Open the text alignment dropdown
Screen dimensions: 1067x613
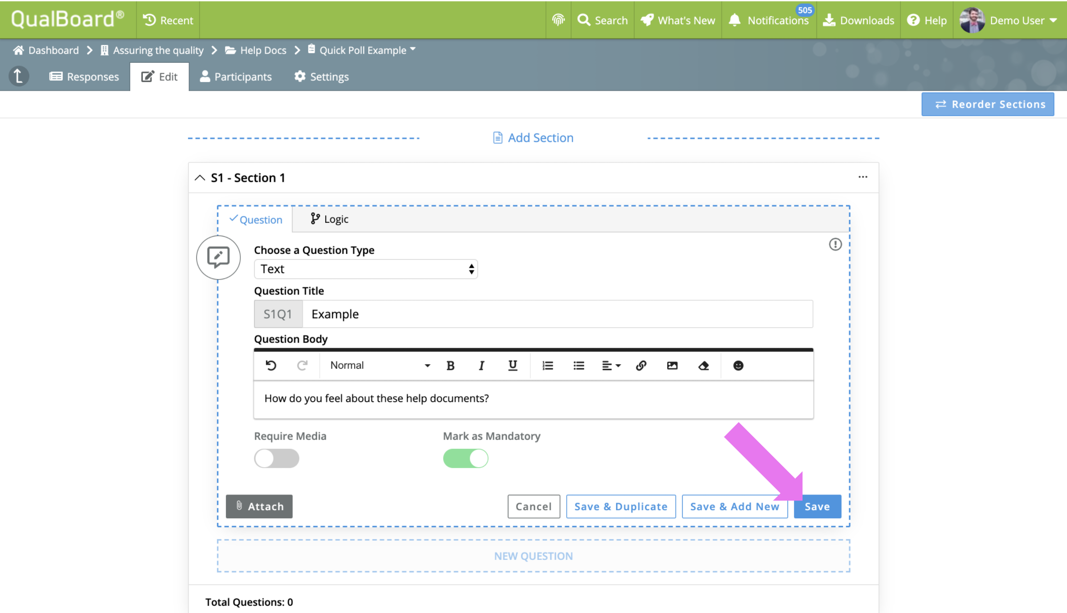pyautogui.click(x=611, y=365)
